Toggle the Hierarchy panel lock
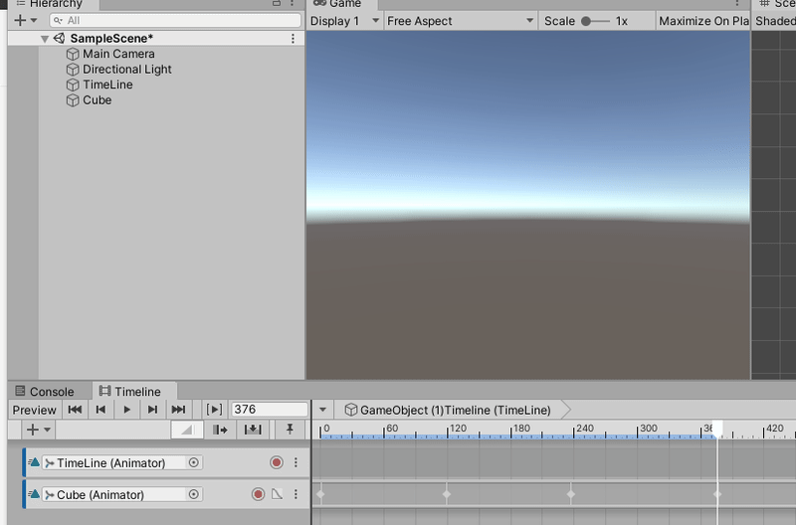The image size is (796, 525). (x=277, y=4)
